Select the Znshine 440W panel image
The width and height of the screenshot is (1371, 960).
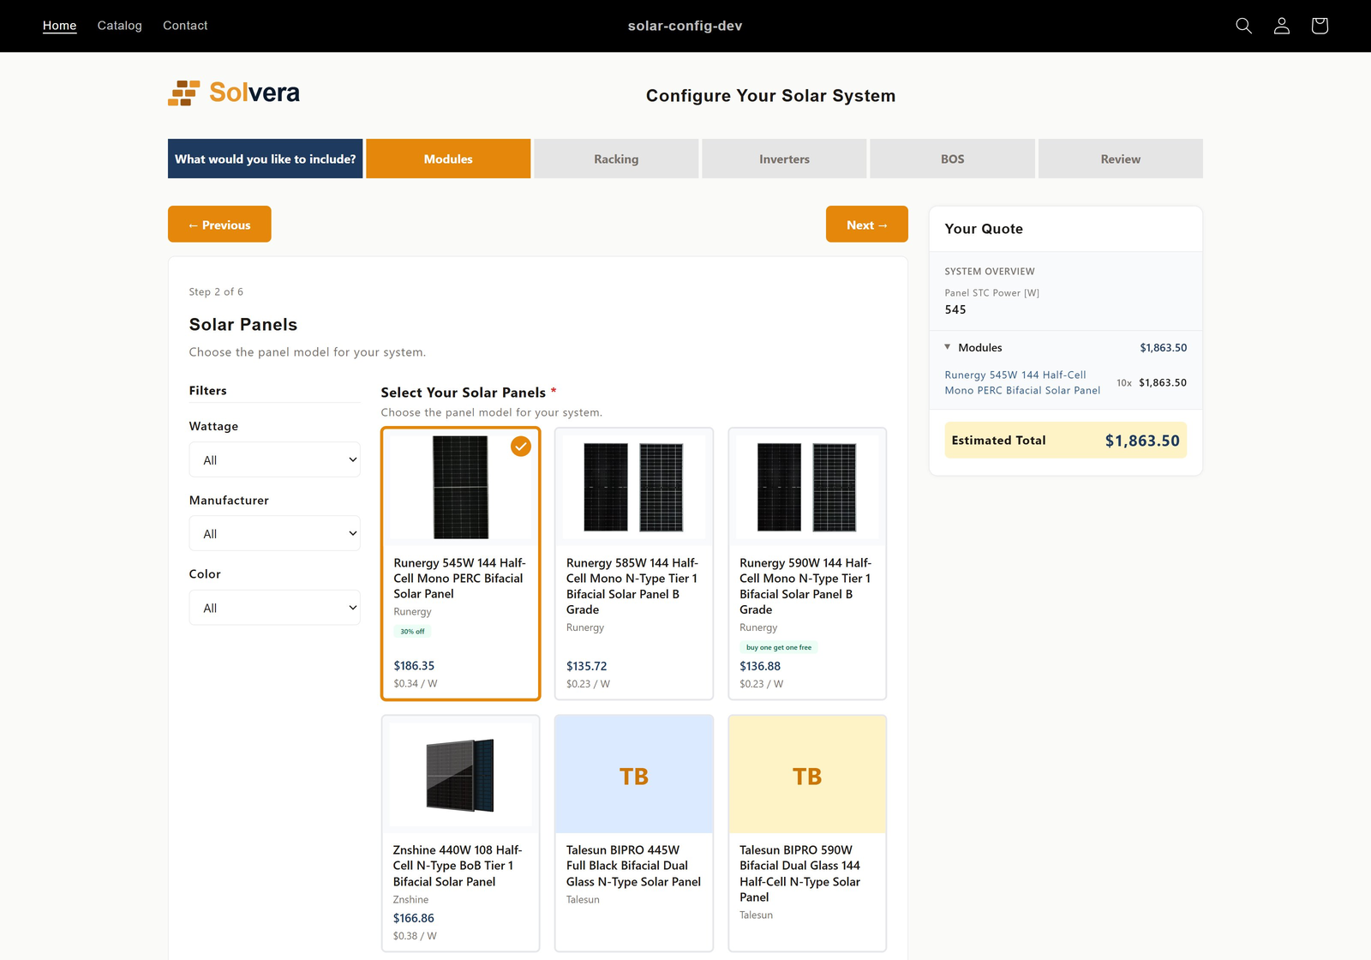click(x=460, y=775)
